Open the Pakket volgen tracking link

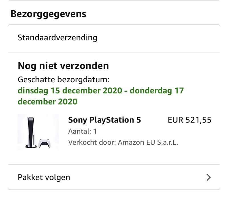tap(44, 177)
